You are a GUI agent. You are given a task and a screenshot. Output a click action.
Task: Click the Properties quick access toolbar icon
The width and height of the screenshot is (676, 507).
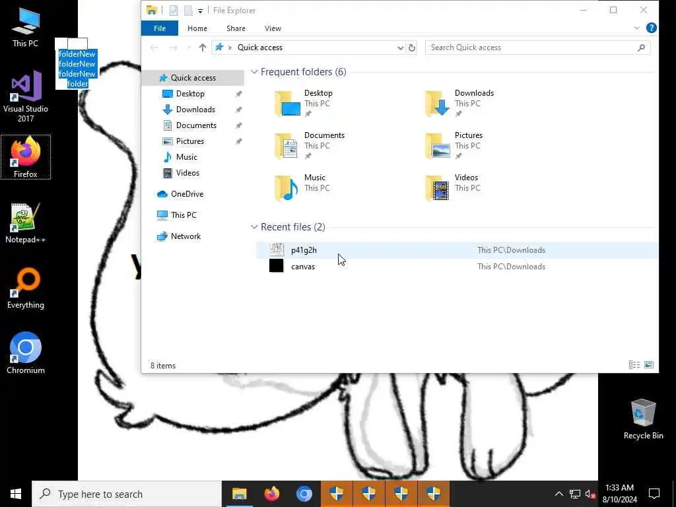click(x=174, y=11)
